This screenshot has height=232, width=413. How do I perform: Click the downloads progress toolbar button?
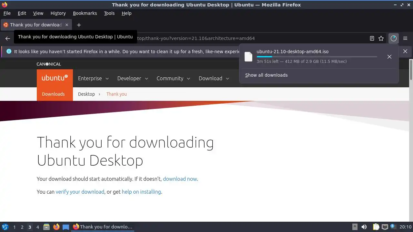click(394, 38)
